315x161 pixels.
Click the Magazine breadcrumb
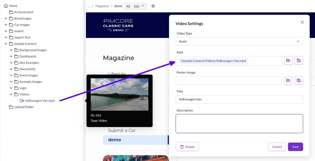click(x=102, y=6)
